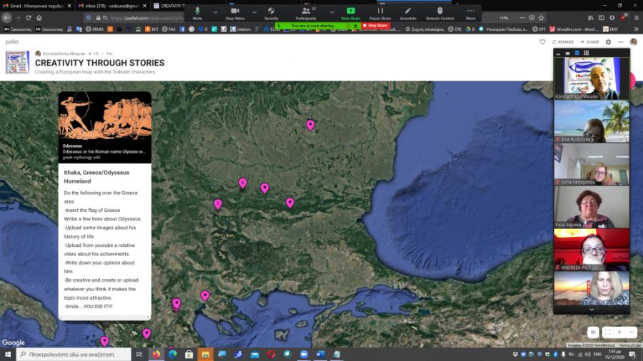Zoom in the map with plus button
This screenshot has width=643, height=361.
click(619, 332)
